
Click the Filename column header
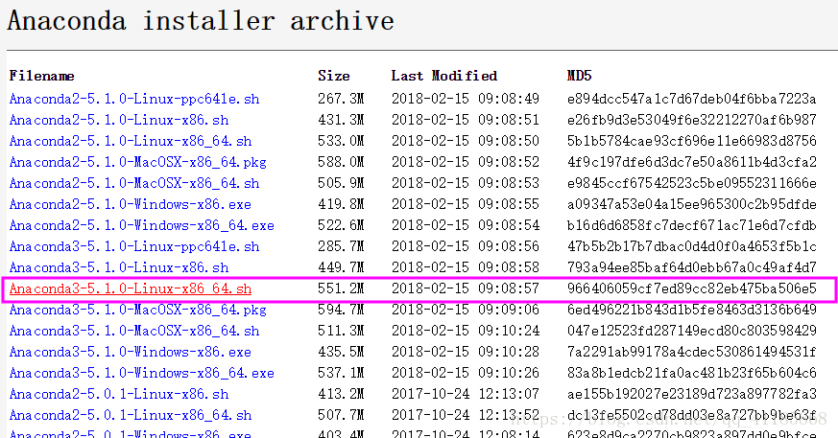click(41, 76)
